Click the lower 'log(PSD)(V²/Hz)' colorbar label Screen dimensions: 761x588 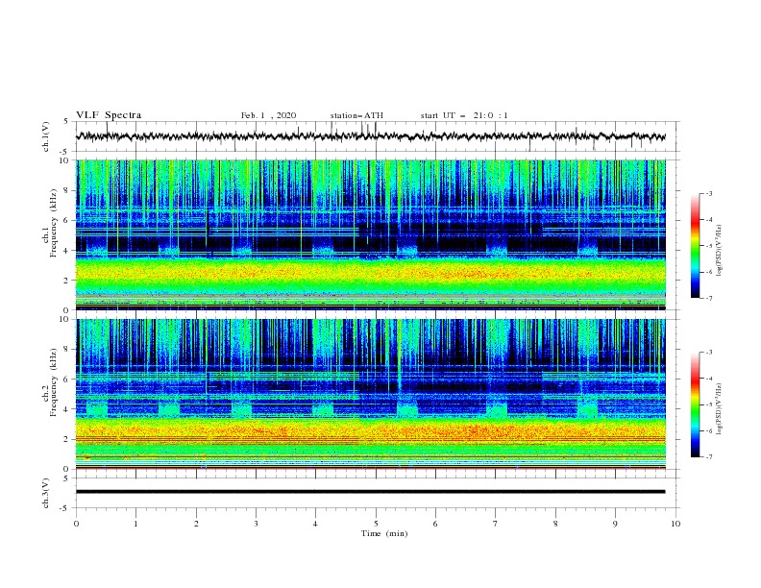pos(719,408)
